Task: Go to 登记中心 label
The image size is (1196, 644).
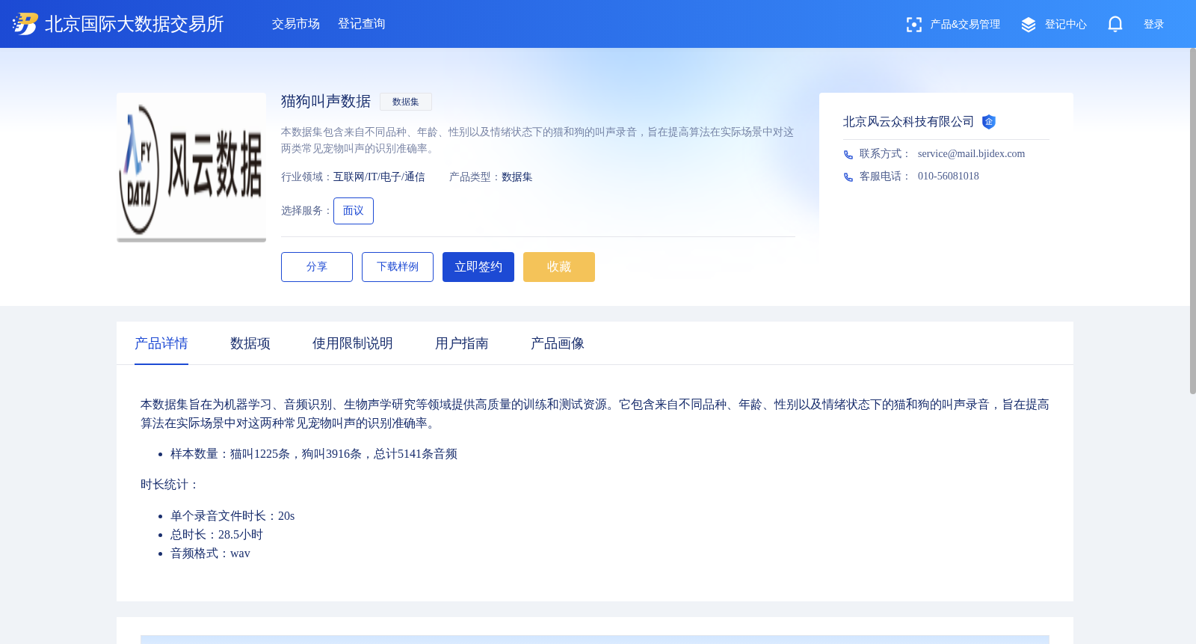Action: point(1066,25)
